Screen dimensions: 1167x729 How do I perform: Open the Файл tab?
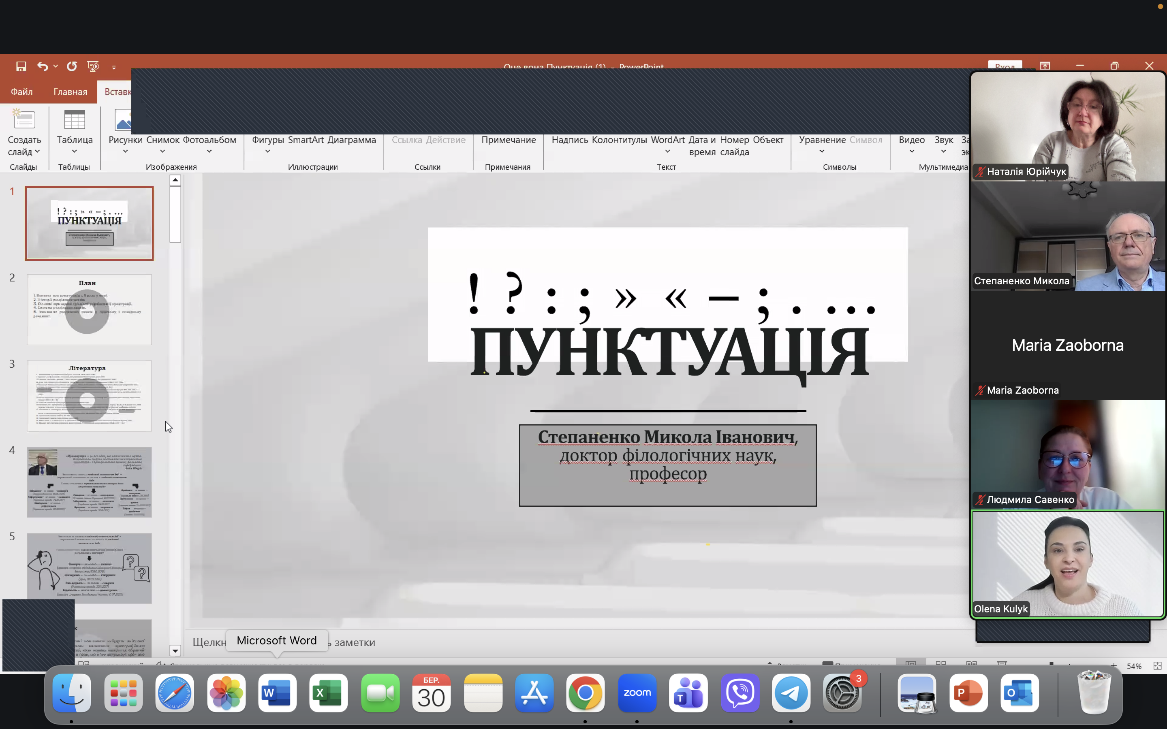[22, 92]
